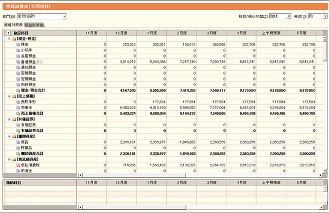Select 受取手形 value 177,584 for 1月度

(159, 102)
